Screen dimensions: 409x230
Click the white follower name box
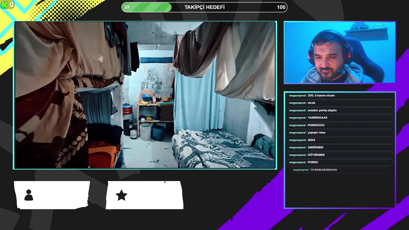pos(52,195)
